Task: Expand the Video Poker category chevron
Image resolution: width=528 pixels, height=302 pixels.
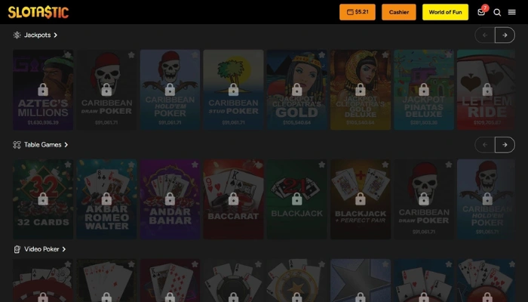Action: (x=64, y=249)
